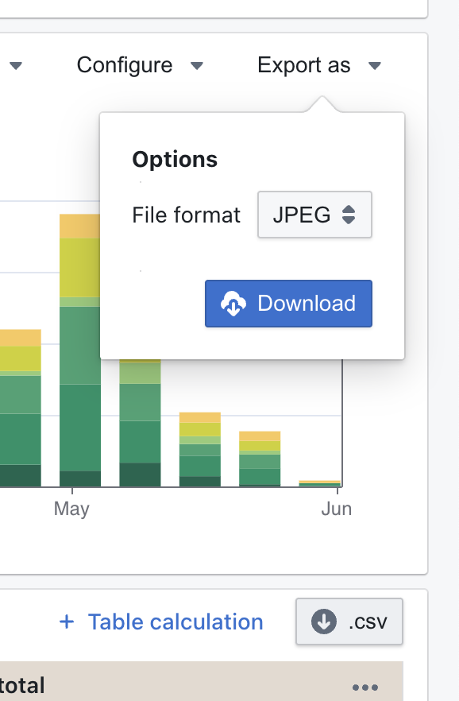Click the stepper arrows beside JPEG
Viewport: 459px width, 701px height.
349,215
